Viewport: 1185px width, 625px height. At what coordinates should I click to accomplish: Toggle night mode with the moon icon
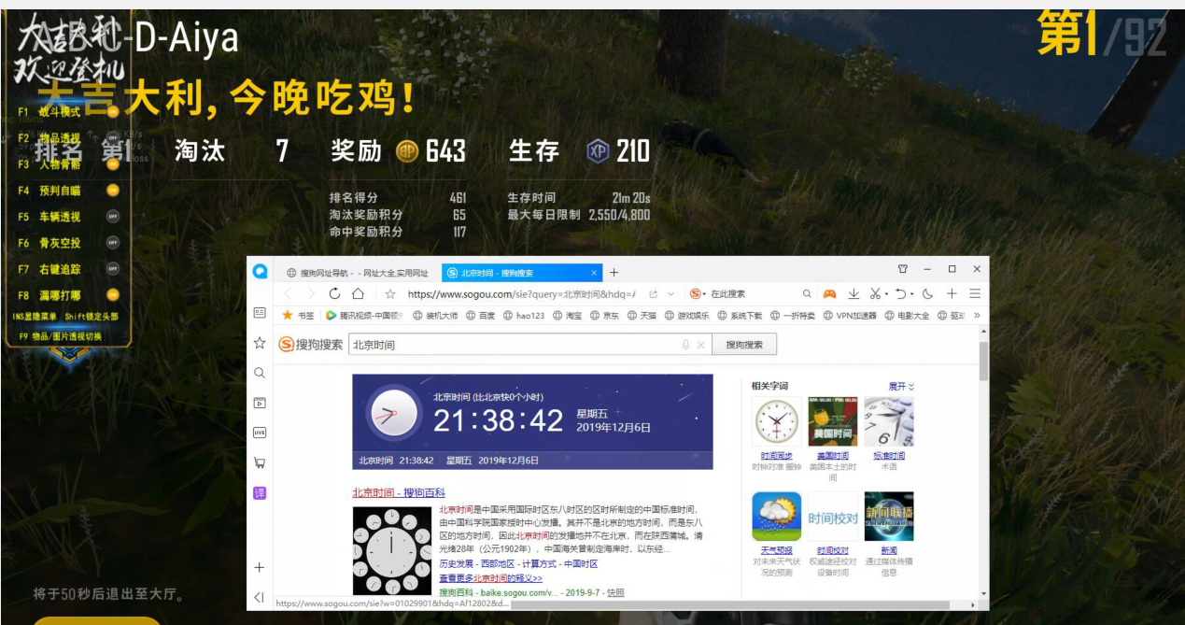(927, 293)
